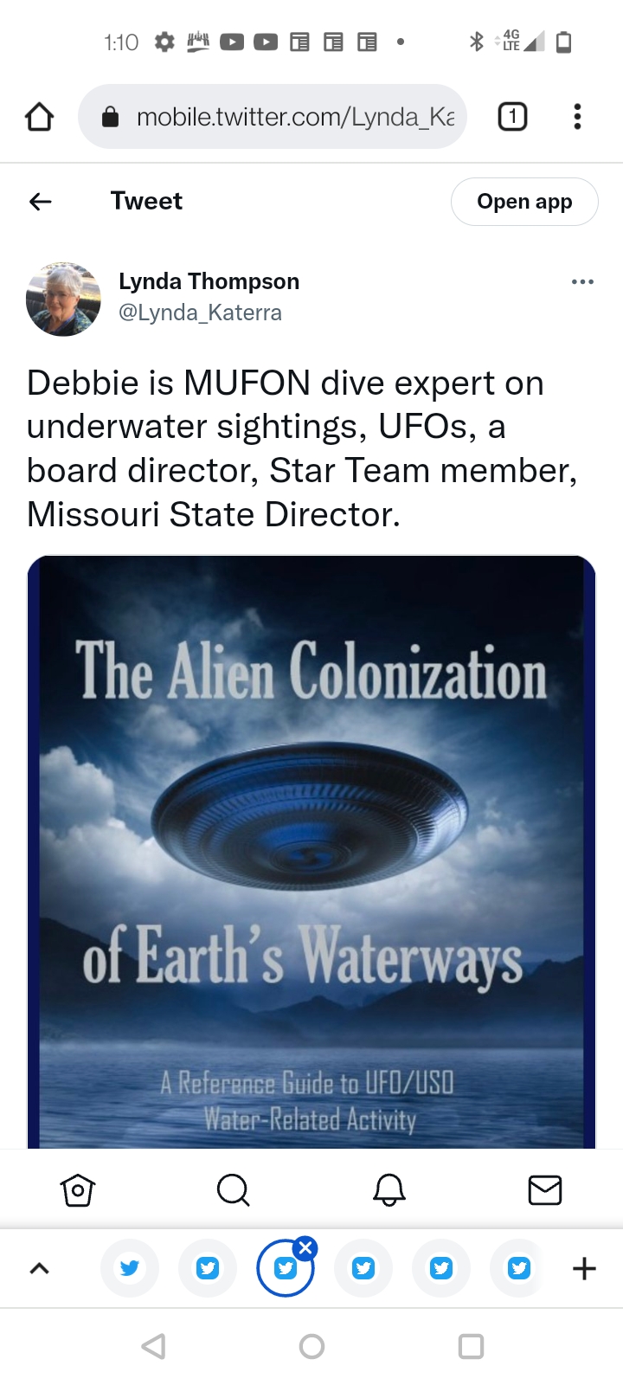Viewport: 623px width, 1385px height.
Task: Open the @Lynda_Katerra profile link
Action: 200,312
